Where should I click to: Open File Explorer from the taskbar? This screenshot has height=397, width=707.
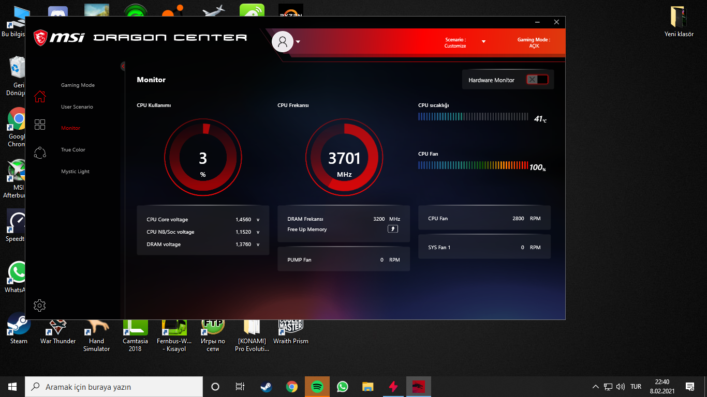click(x=368, y=387)
